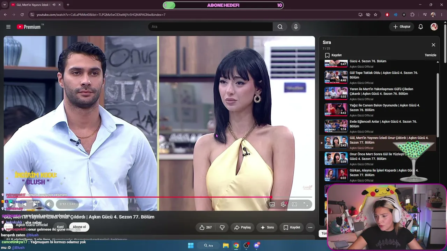Toggle theater mode in the player

pos(294,204)
